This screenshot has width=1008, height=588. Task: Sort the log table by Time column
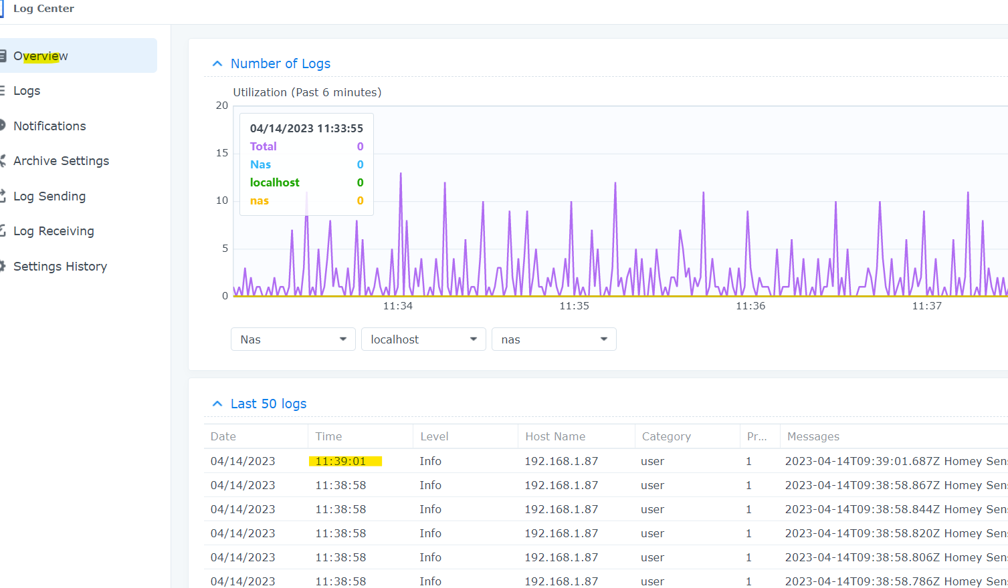(x=360, y=436)
